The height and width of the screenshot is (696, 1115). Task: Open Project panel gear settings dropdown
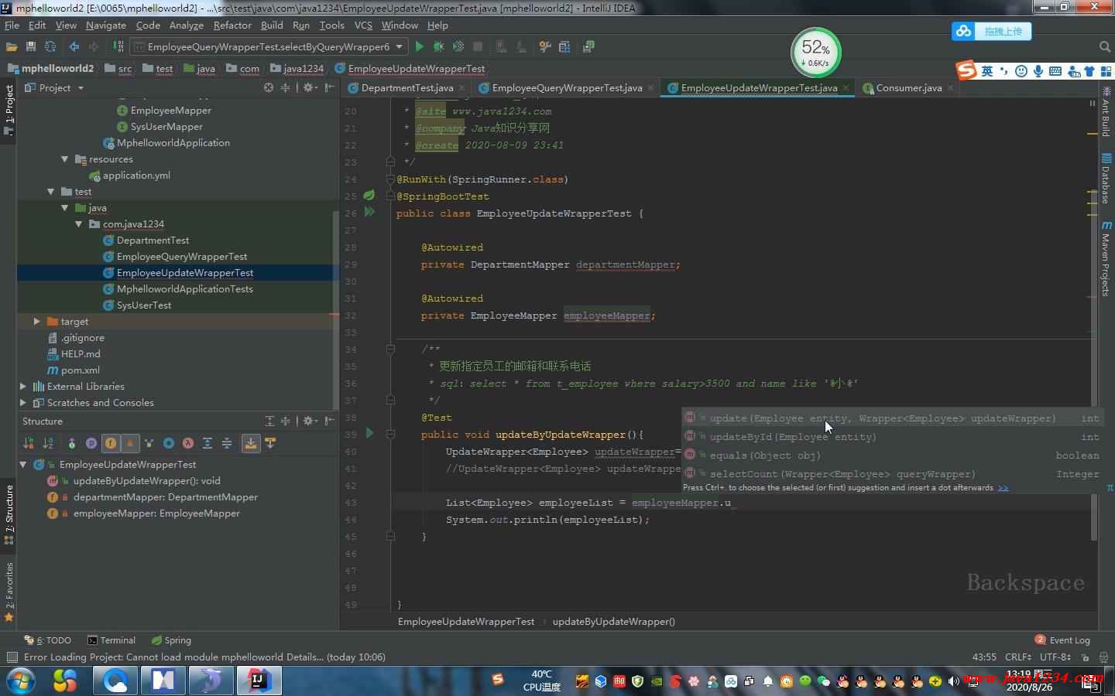[310, 87]
